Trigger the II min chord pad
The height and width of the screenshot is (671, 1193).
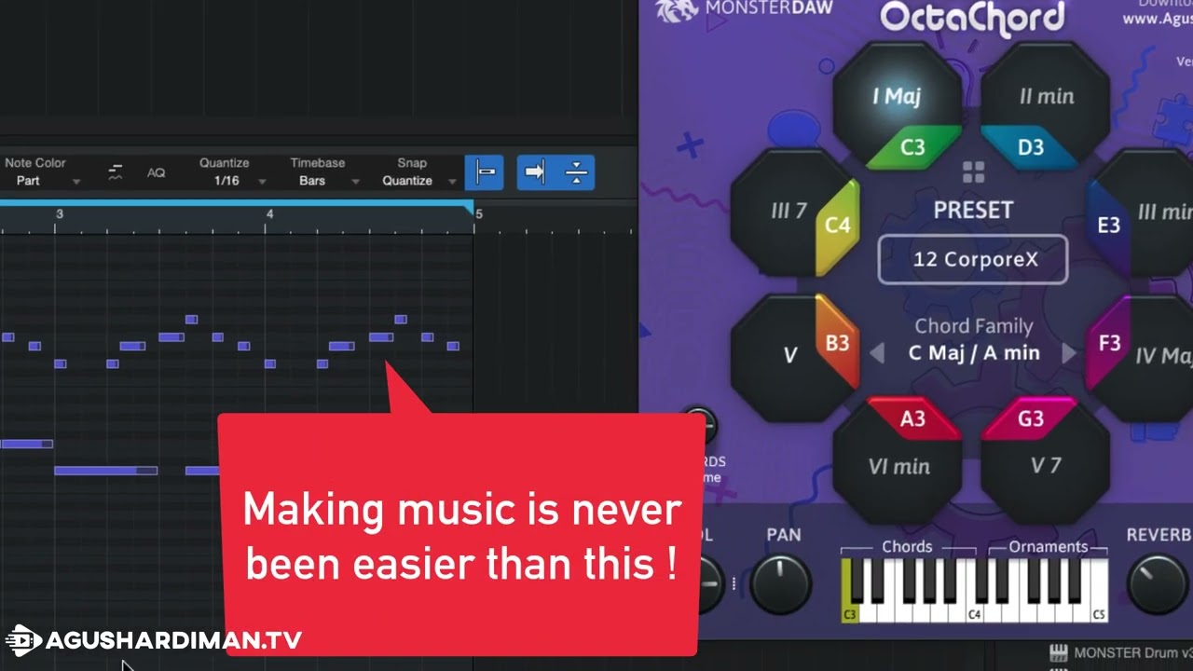1047,97
